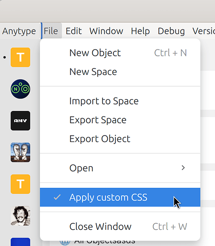Select the mustached man portrait space
Viewport: 215px width, 246px height.
pos(20,216)
